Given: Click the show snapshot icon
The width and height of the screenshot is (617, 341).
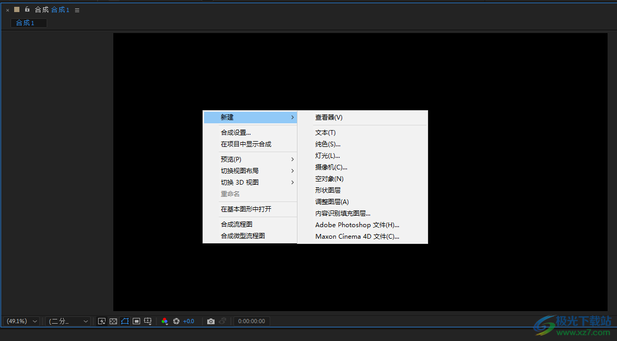Looking at the screenshot, I should (222, 322).
